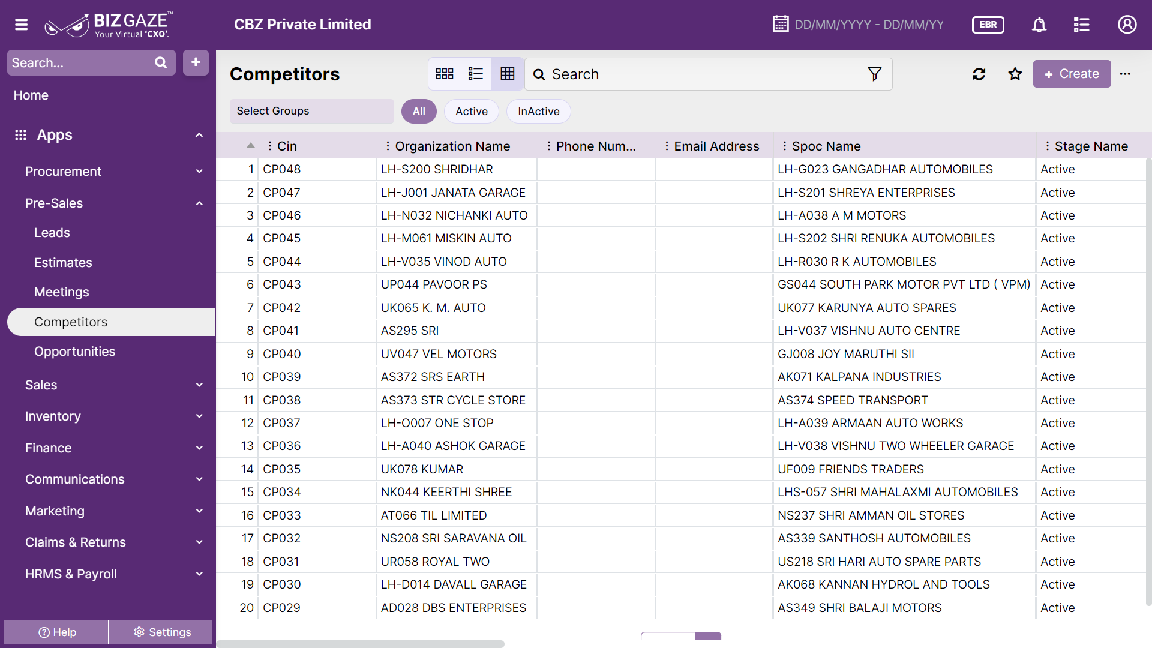Go to Home in sidebar
This screenshot has width=1152, height=648.
click(31, 95)
